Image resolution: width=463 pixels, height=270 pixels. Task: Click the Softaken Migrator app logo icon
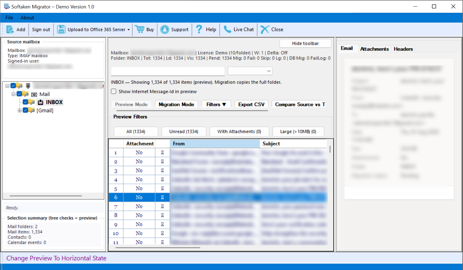pyautogui.click(x=7, y=6)
